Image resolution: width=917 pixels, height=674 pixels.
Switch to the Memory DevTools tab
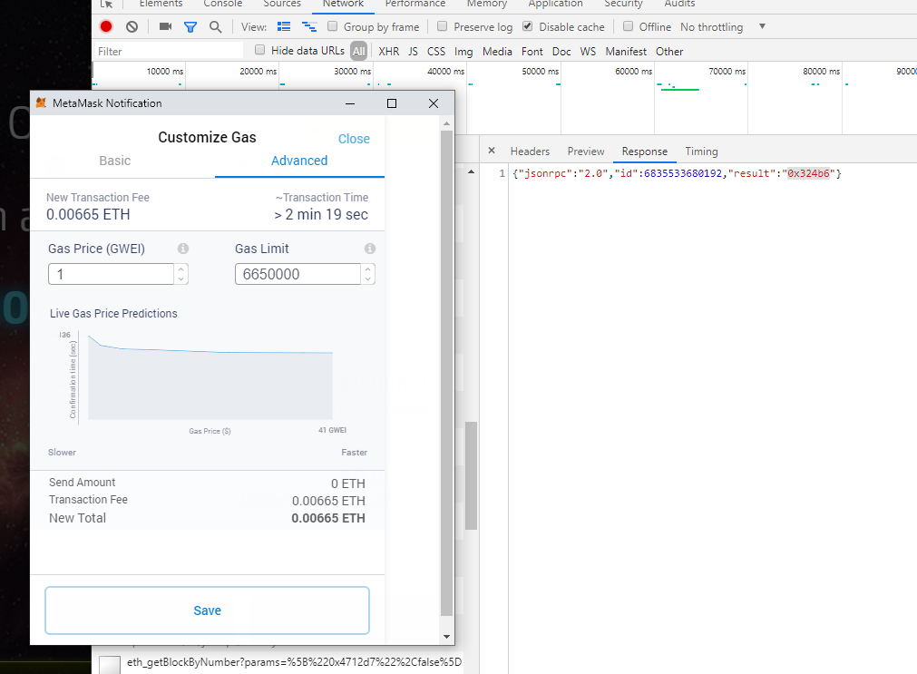click(x=486, y=4)
